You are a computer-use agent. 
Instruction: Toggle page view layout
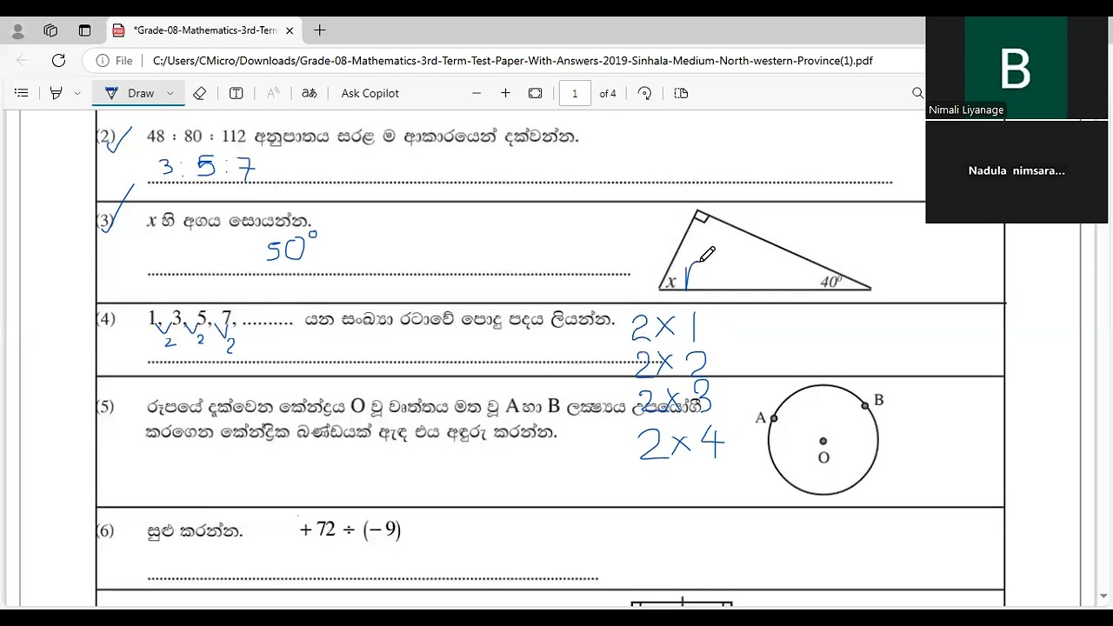tap(681, 93)
